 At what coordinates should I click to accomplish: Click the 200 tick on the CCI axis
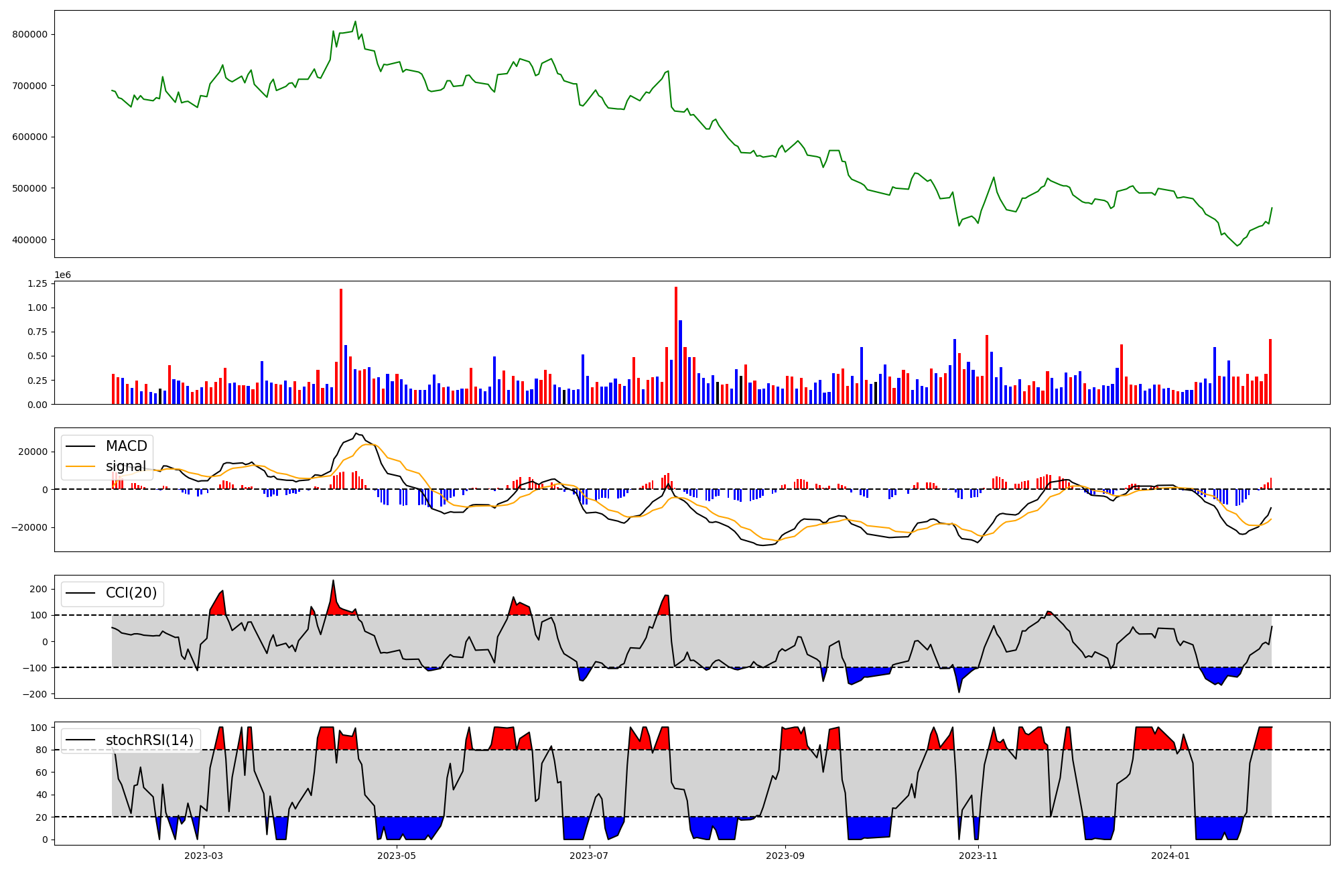39,589
